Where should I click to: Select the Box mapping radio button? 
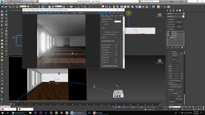(171, 59)
